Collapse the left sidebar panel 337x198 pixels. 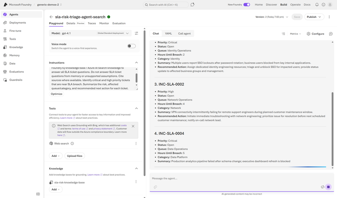tap(38, 194)
